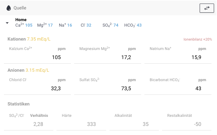Collapse the Home water profile
The width and height of the screenshot is (217, 135).
click(x=7, y=23)
